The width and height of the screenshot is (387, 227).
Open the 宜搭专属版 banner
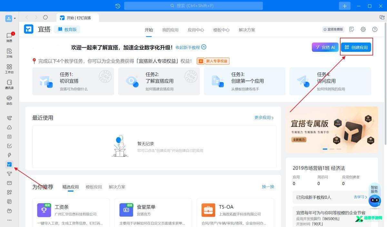pos(332,129)
